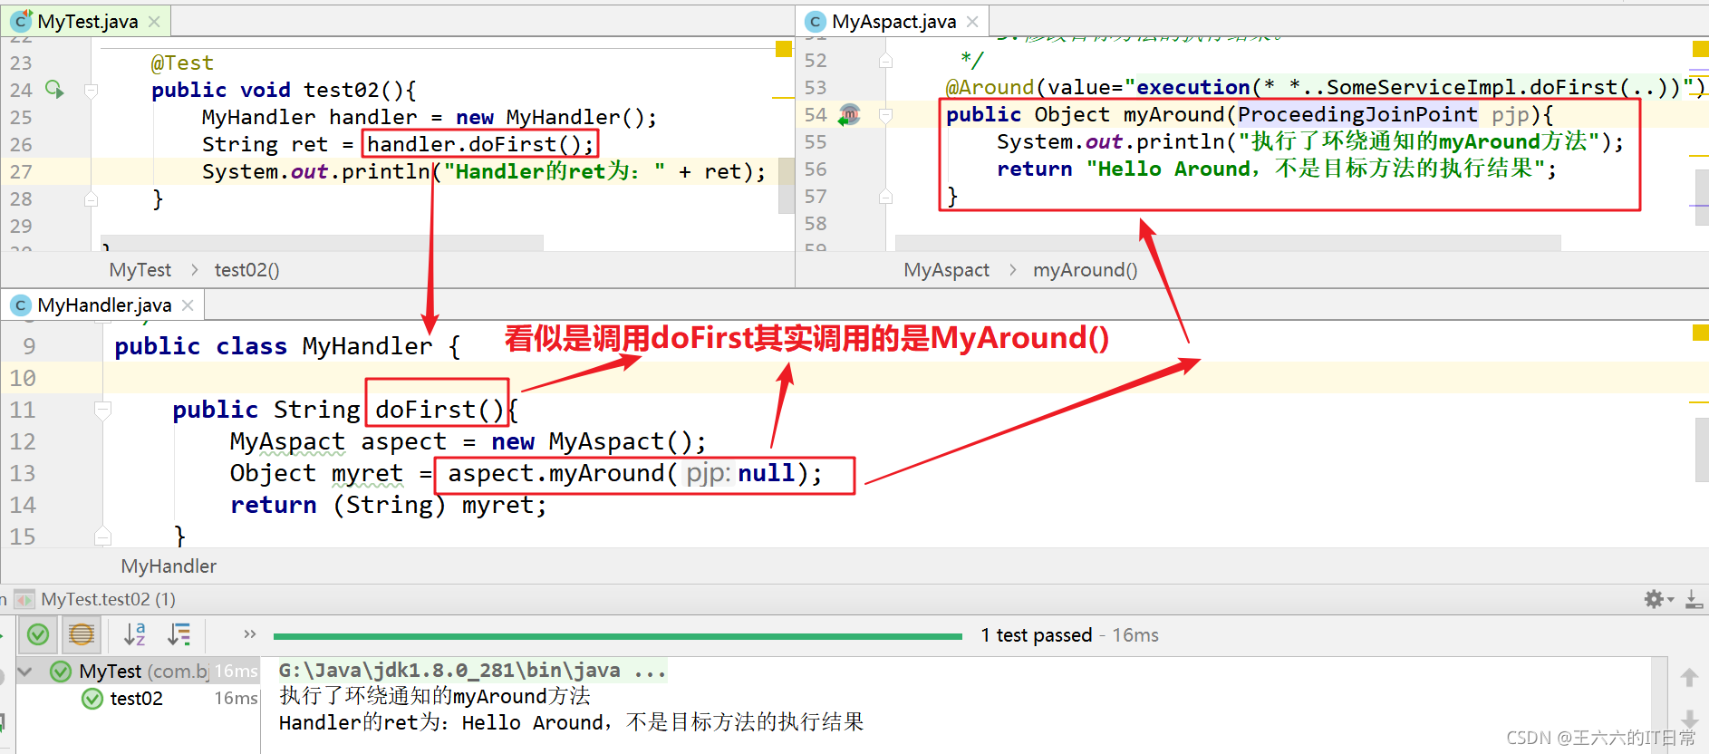The image size is (1709, 754).
Task: Collapse the comment fold marker at line 52
Action: click(885, 60)
